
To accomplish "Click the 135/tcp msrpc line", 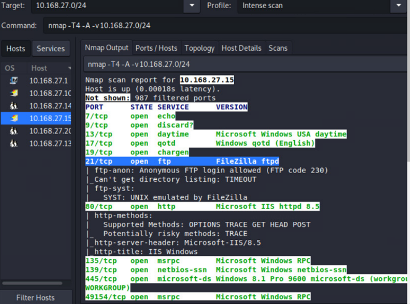I will point(198,261).
